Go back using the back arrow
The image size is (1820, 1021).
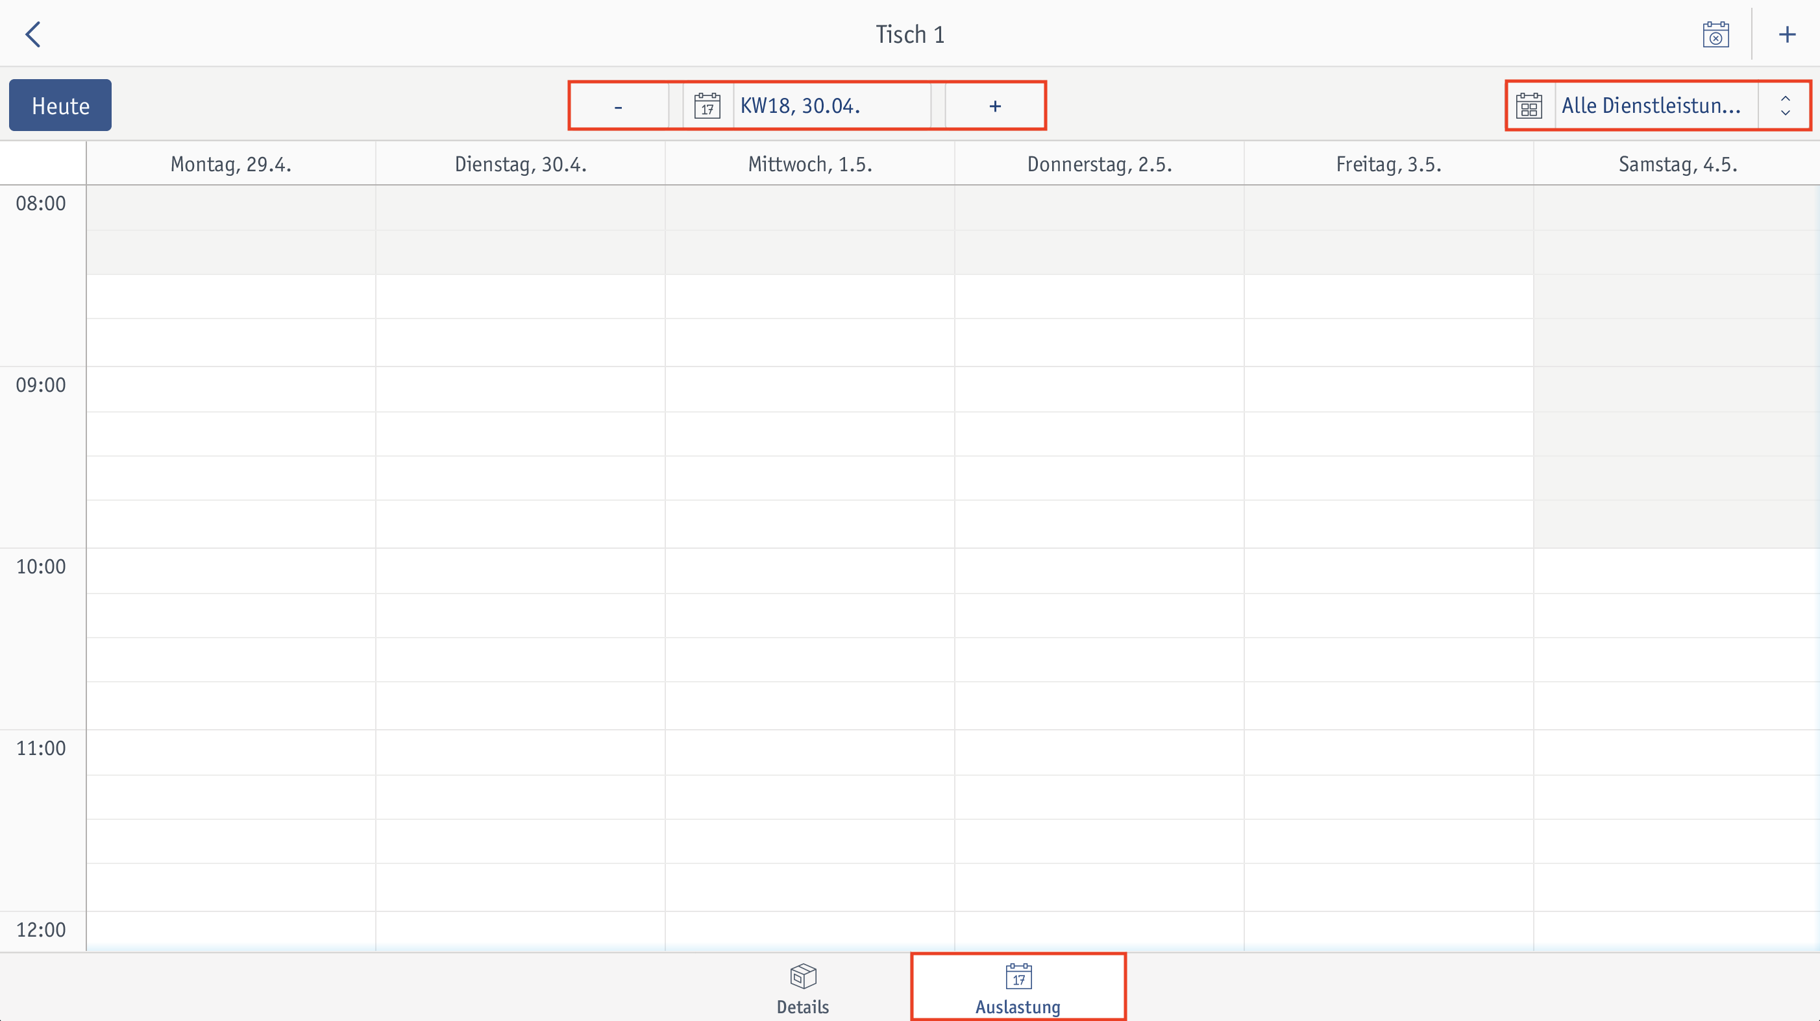(x=33, y=34)
